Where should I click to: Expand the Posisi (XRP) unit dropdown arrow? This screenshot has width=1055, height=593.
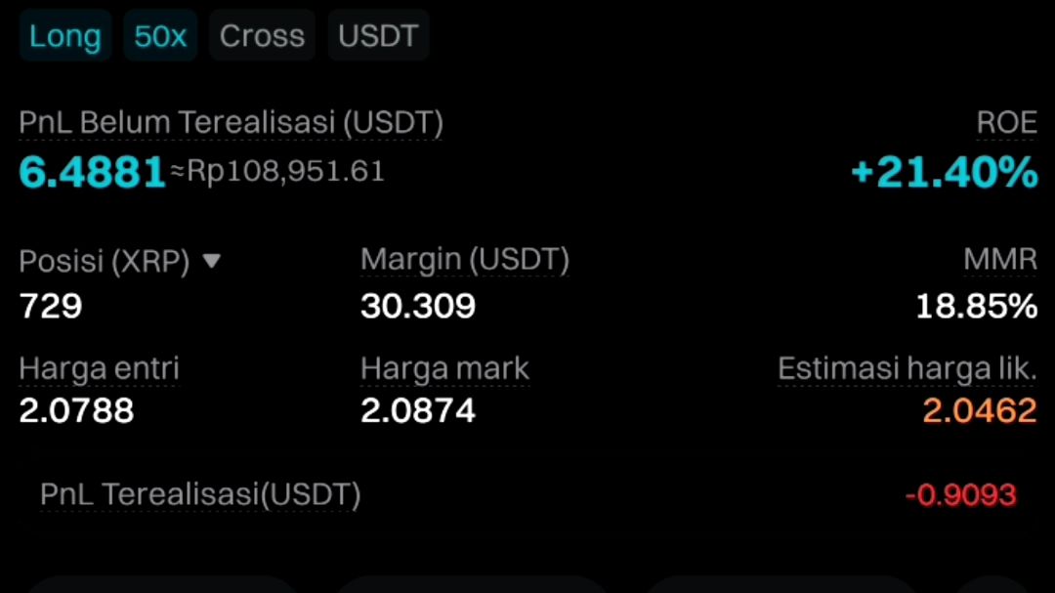[211, 261]
